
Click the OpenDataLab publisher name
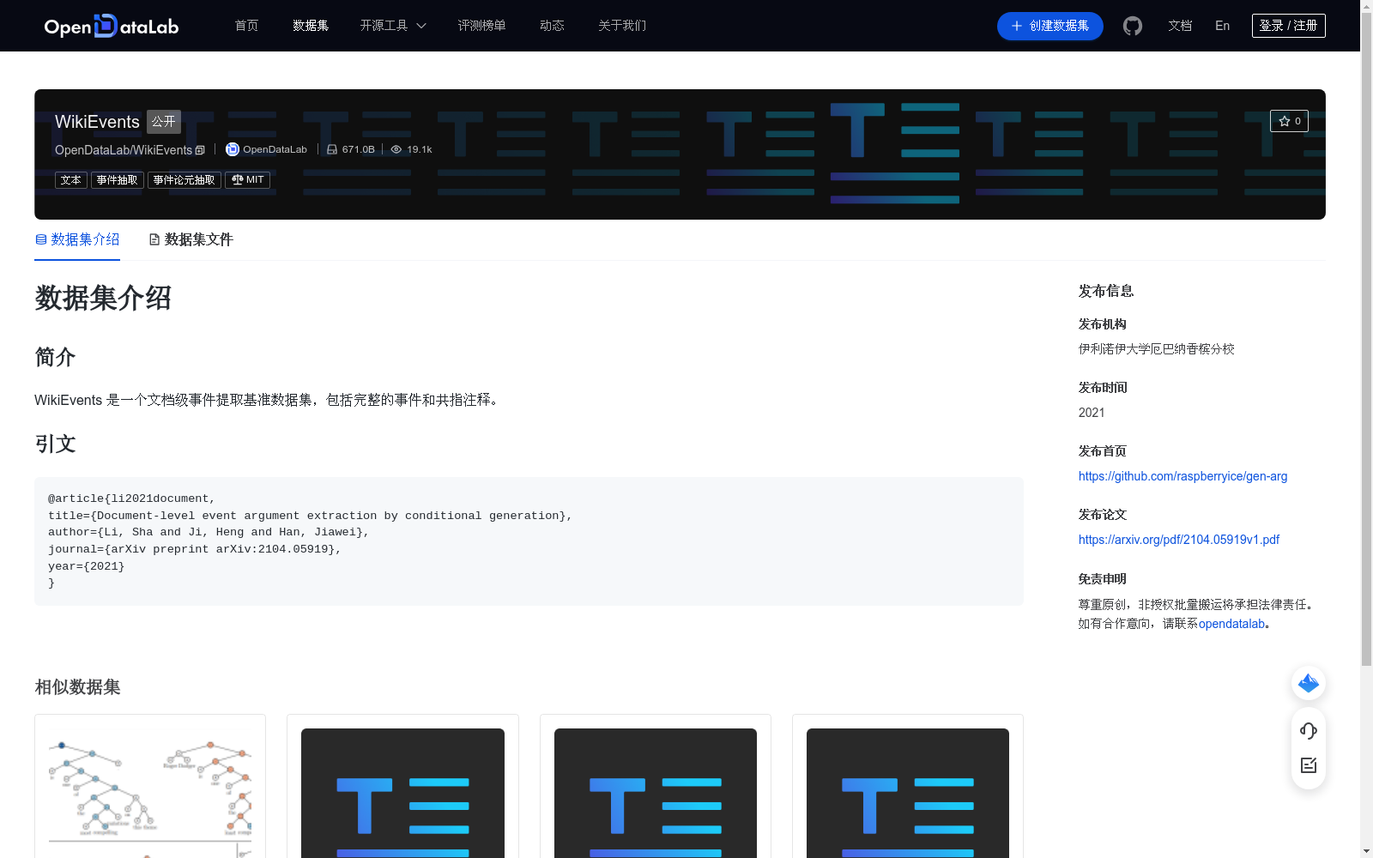coord(275,149)
